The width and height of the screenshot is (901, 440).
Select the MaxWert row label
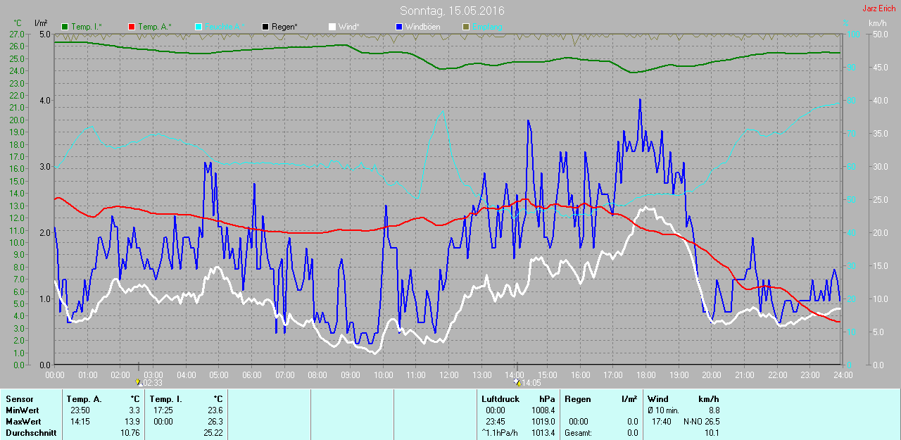(21, 422)
